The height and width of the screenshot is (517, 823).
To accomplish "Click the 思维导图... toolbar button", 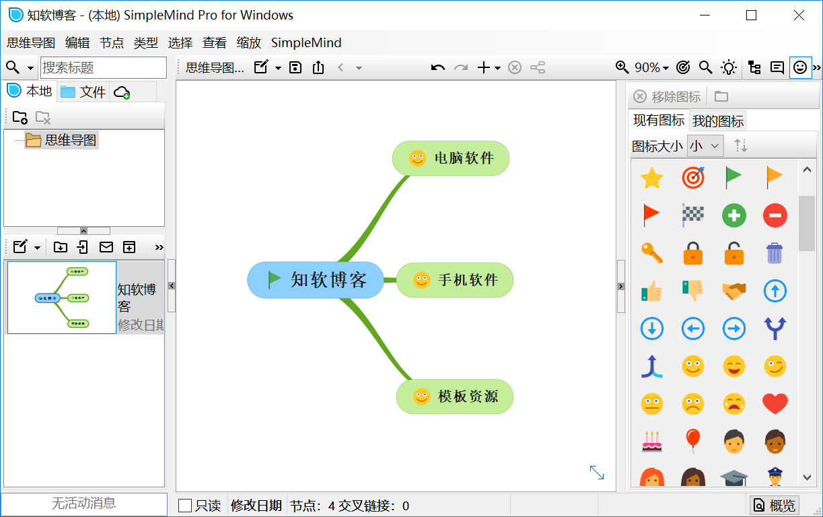I will point(215,67).
